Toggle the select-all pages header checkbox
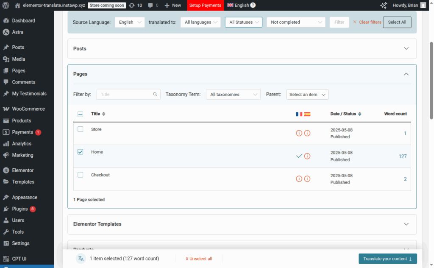The image size is (434, 268). pos(80,114)
